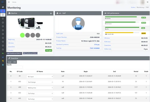Image resolution: width=150 pixels, height=102 pixels.
Task: Click the table icon in Machine header
Action: pyautogui.click(x=51, y=13)
